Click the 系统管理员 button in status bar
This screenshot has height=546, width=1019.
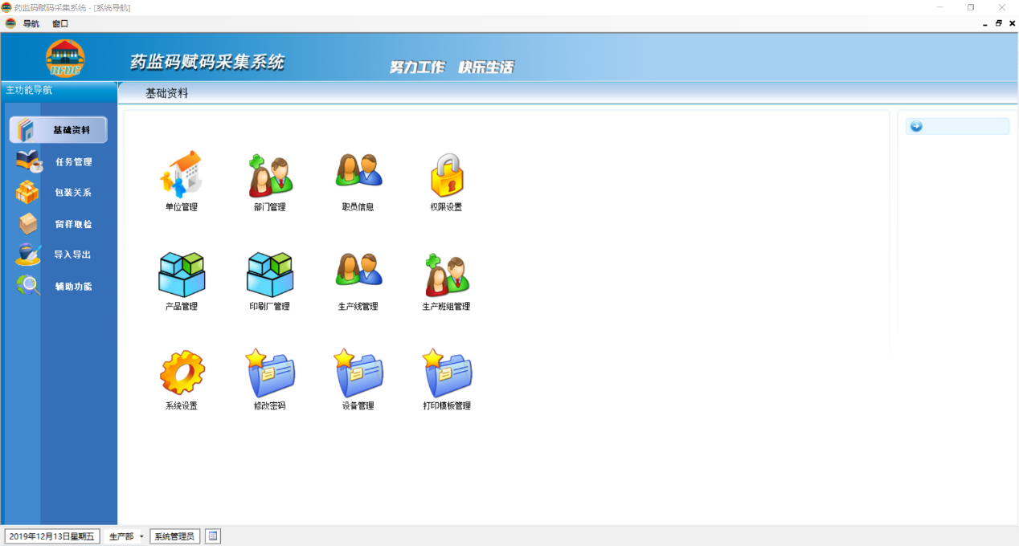[x=174, y=536]
